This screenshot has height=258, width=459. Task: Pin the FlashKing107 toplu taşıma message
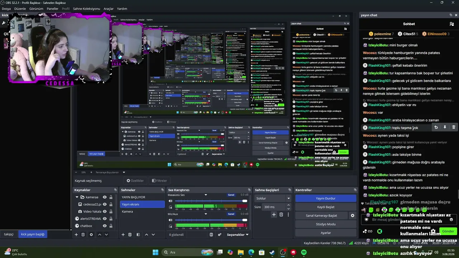pyautogui.click(x=445, y=127)
